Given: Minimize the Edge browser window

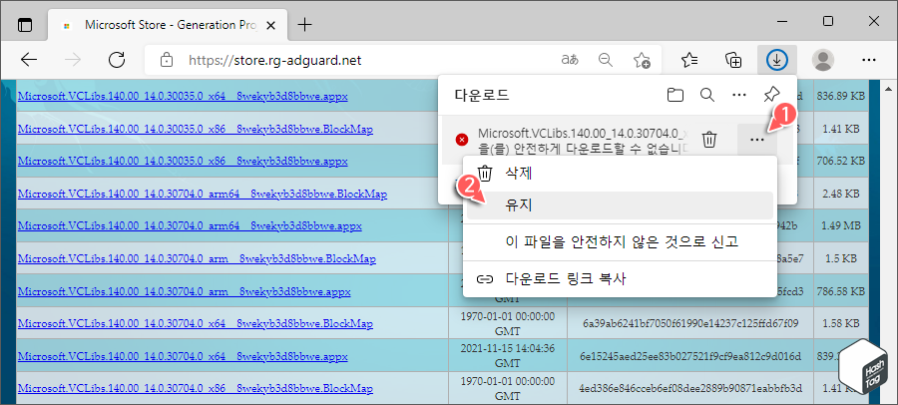Looking at the screenshot, I should tap(782, 22).
